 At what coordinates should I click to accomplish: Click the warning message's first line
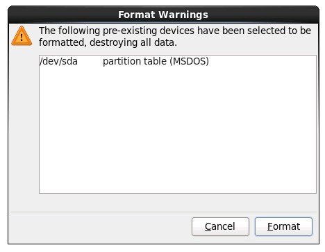click(175, 31)
